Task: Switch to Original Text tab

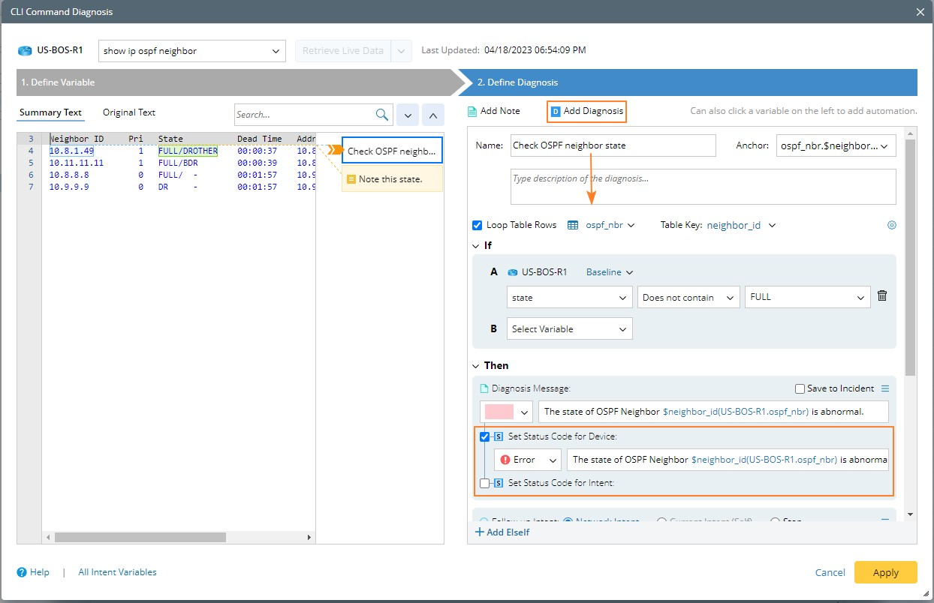Action: (128, 112)
